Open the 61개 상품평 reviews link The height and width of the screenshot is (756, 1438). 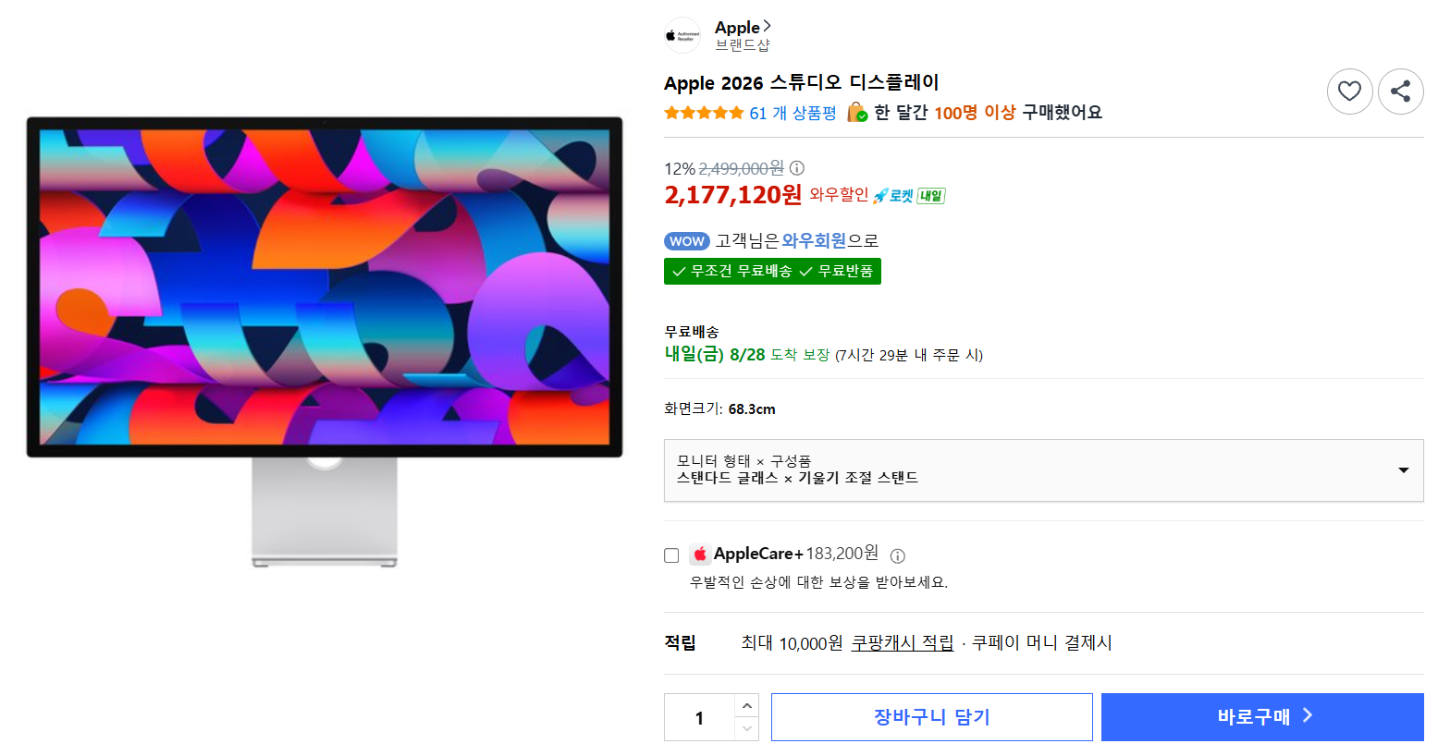pyautogui.click(x=793, y=113)
